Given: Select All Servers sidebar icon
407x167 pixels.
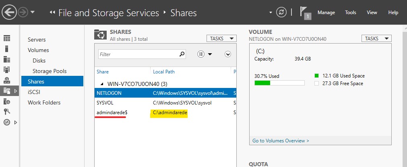Looking at the screenshot, I should (7, 59).
